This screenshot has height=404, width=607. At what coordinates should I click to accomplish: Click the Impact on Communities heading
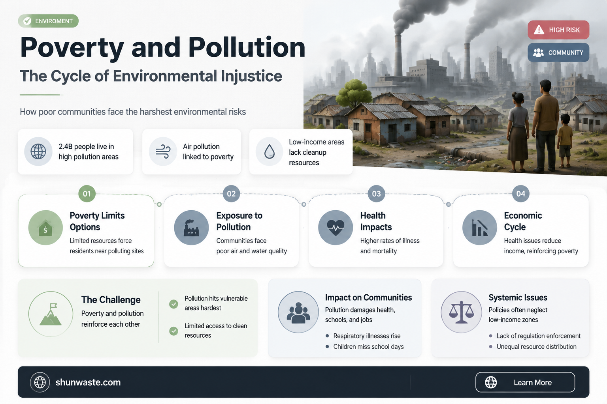(x=368, y=297)
